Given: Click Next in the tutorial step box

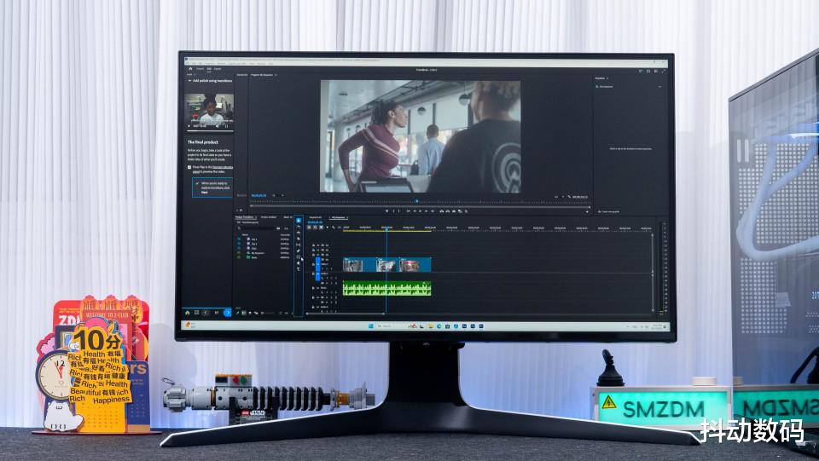Looking at the screenshot, I should point(204,193).
